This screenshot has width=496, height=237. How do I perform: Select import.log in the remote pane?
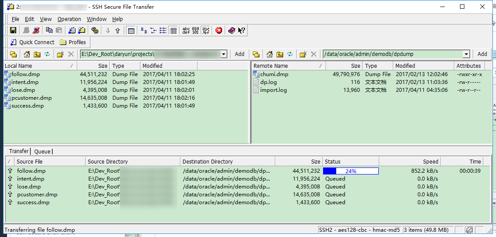coord(273,90)
